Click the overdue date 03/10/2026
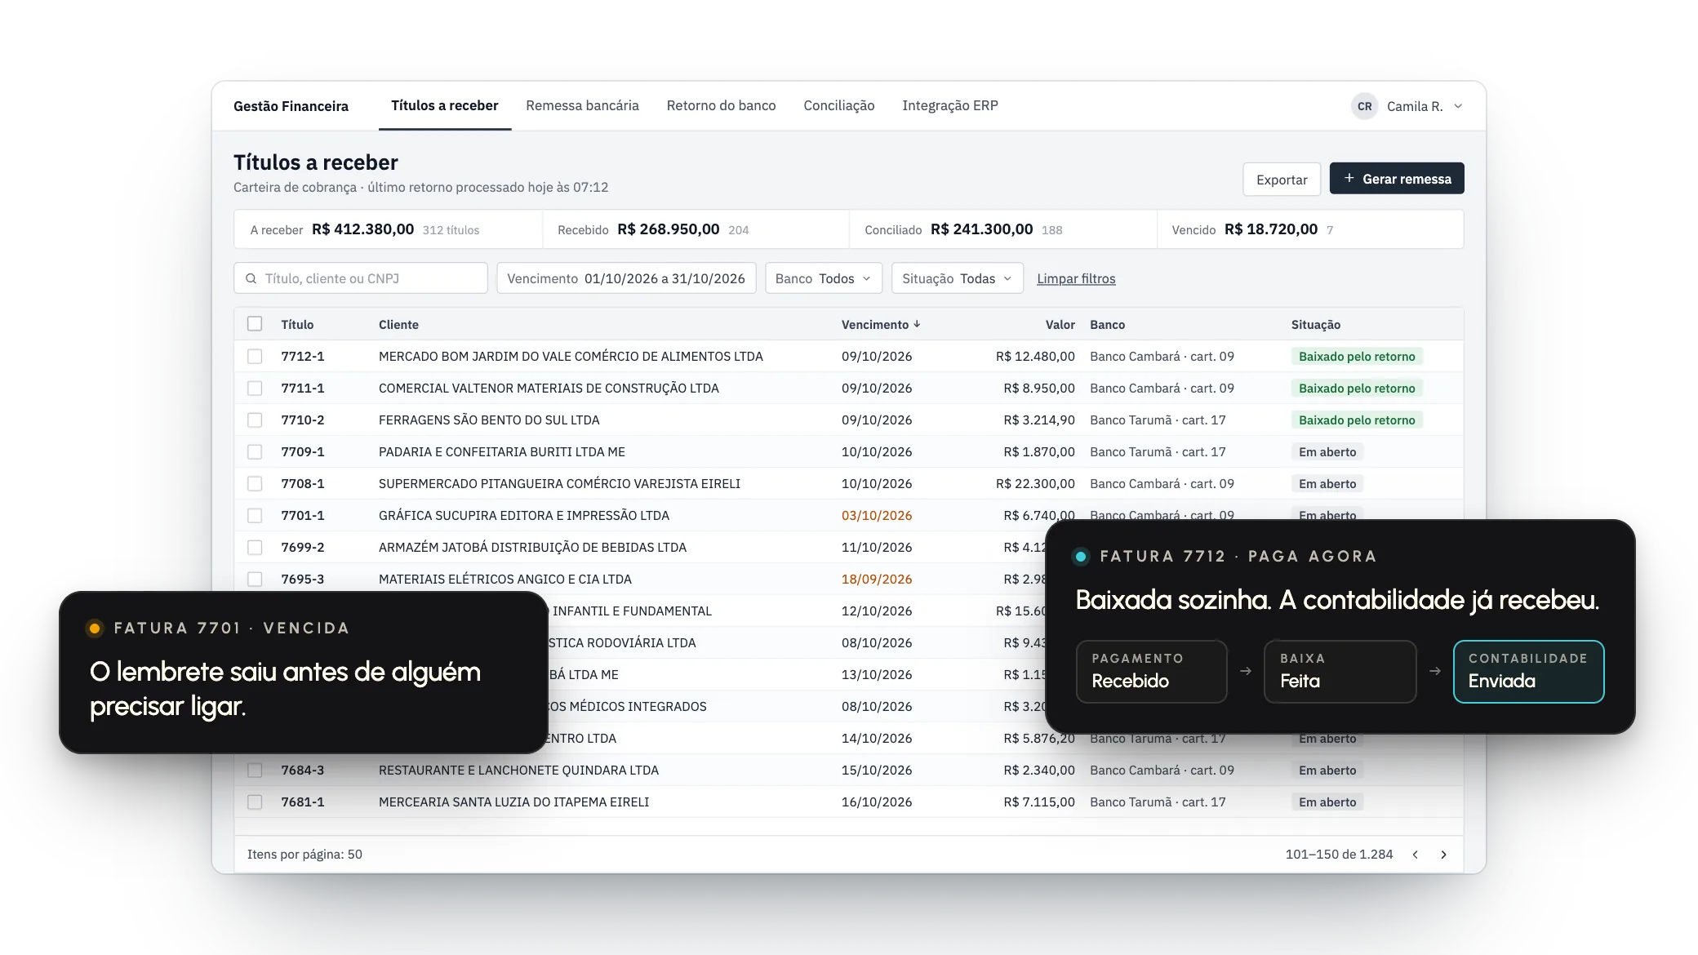Image resolution: width=1698 pixels, height=955 pixels. tap(877, 515)
